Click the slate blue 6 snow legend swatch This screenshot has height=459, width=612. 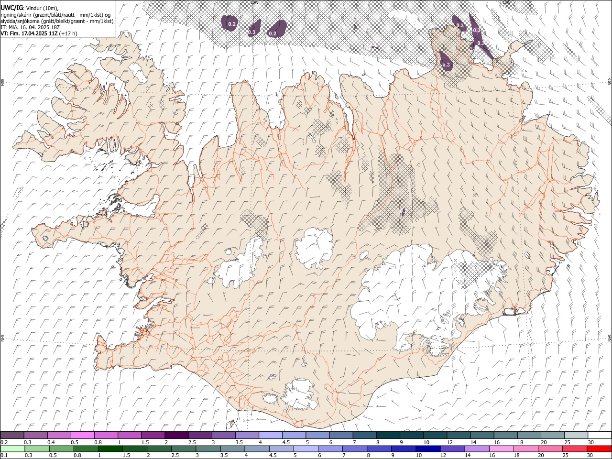point(342,435)
